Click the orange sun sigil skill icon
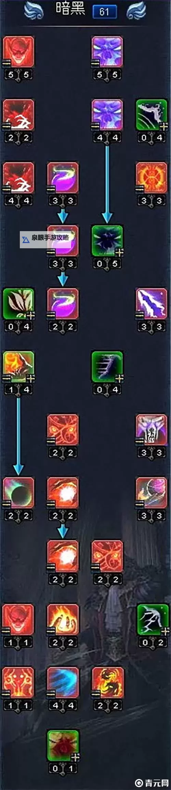 [x=152, y=178]
